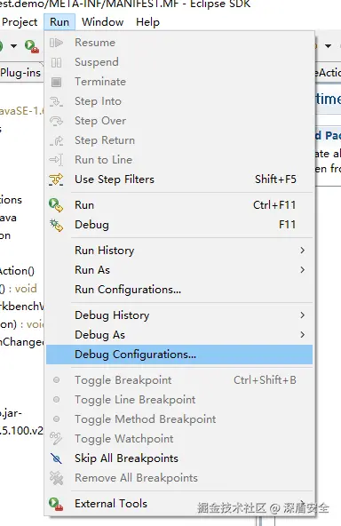341x526 pixels.
Task: Click the External Tools icon in menu
Action: pyautogui.click(x=56, y=504)
